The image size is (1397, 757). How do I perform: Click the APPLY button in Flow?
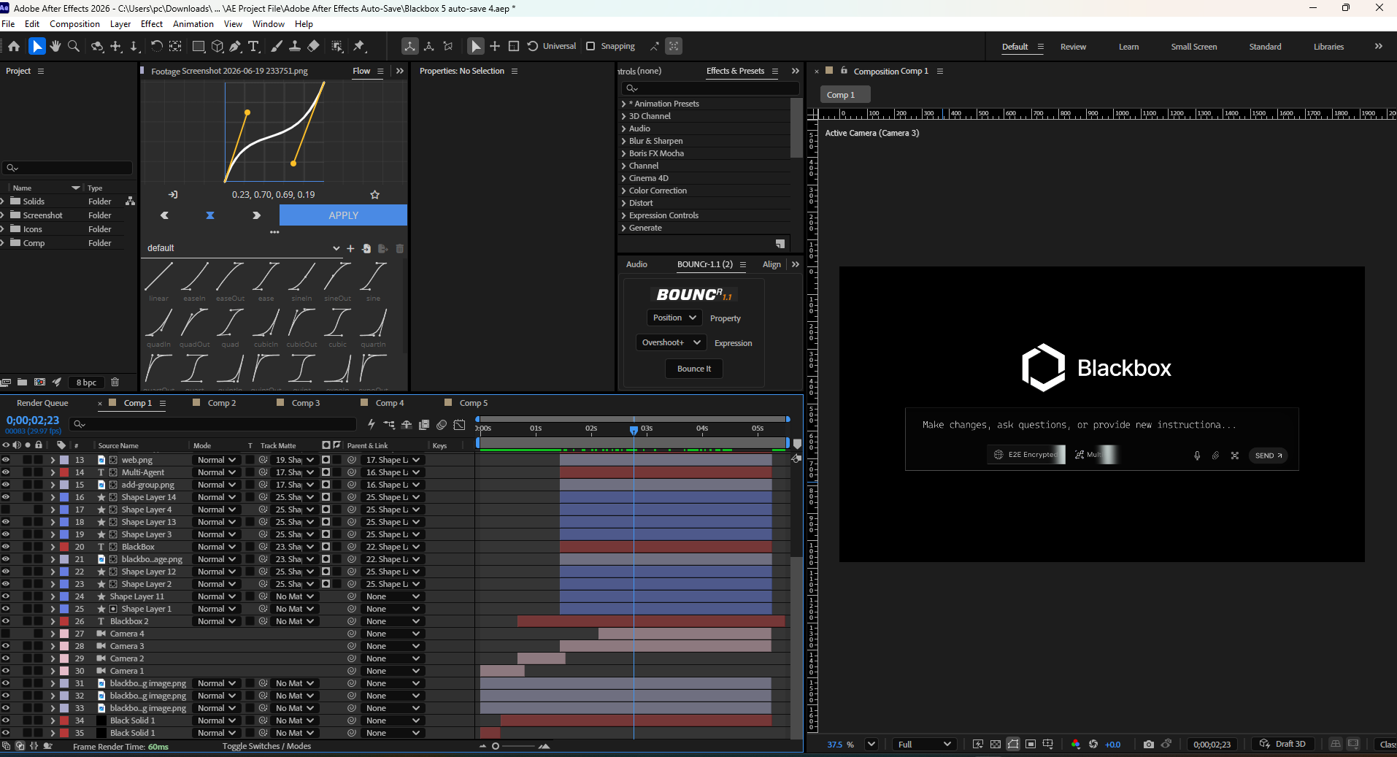pyautogui.click(x=343, y=215)
